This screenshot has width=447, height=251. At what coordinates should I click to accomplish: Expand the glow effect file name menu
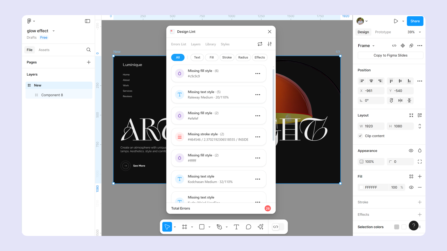54,31
